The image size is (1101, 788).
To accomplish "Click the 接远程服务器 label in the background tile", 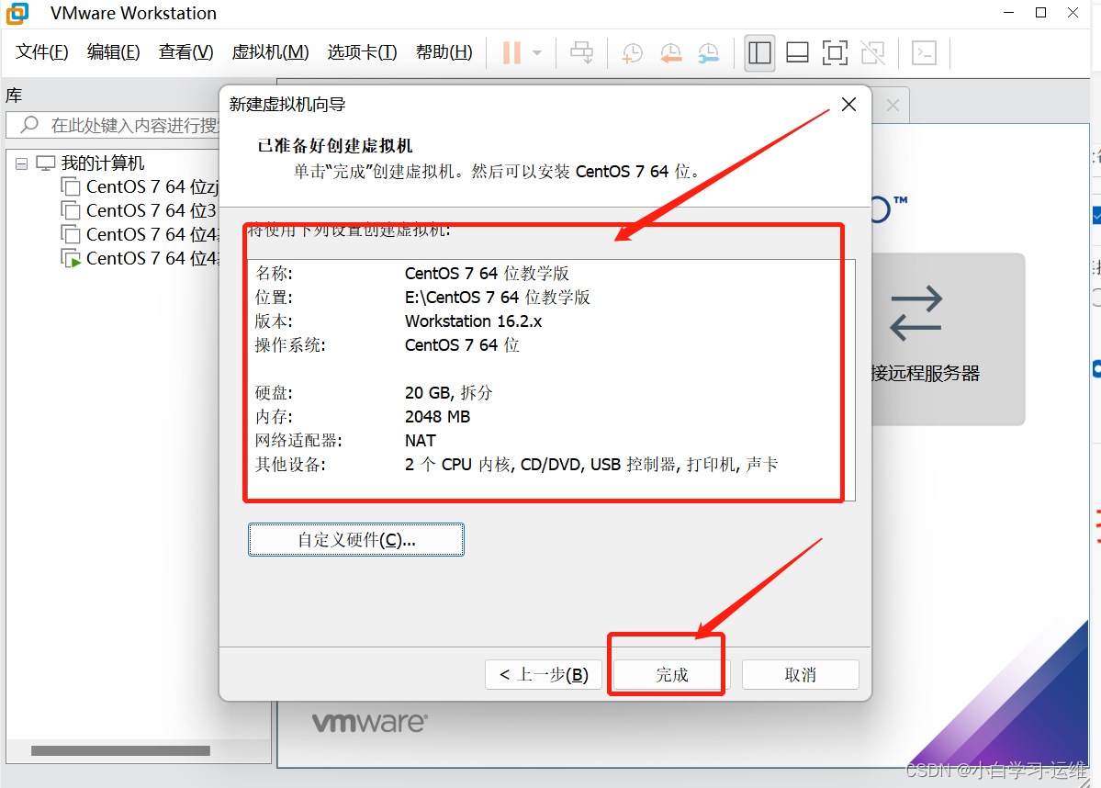I will pos(926,373).
